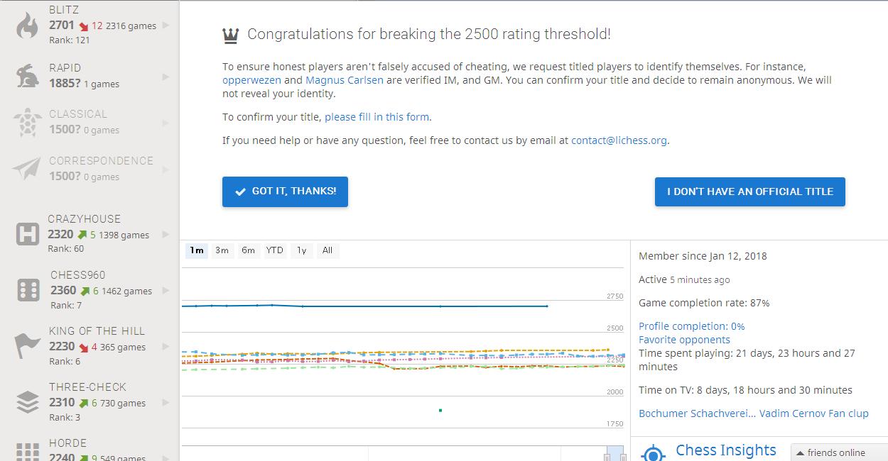Click the Chess960 dice icon
The width and height of the screenshot is (888, 461).
[x=27, y=289]
